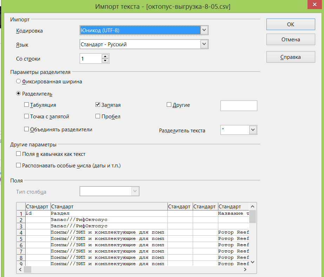Click the 'id' cell in preview

point(38,213)
